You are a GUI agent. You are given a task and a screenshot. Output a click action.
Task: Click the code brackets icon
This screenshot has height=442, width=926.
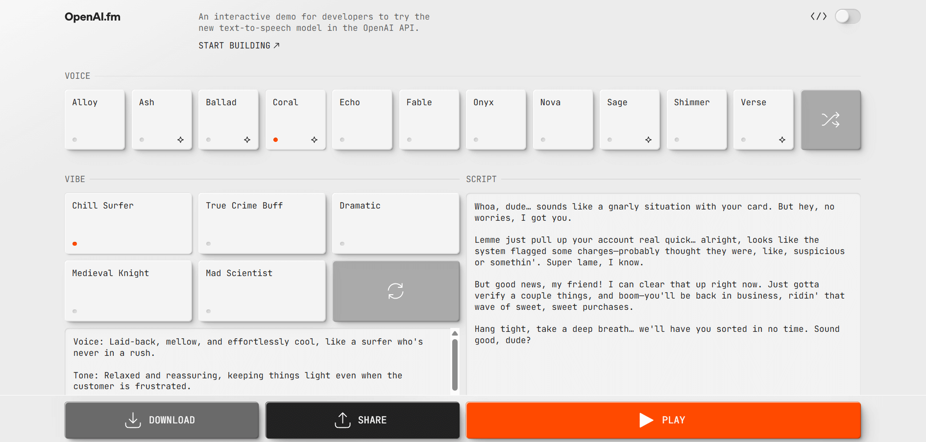pyautogui.click(x=819, y=16)
